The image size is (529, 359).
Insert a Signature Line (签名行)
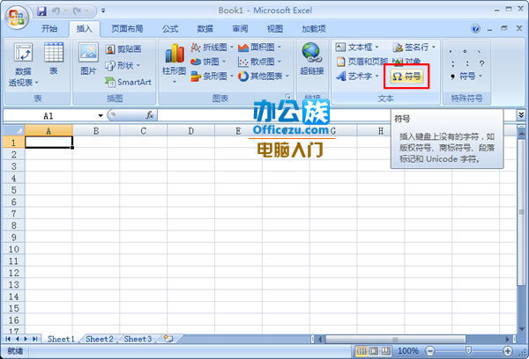tap(414, 48)
